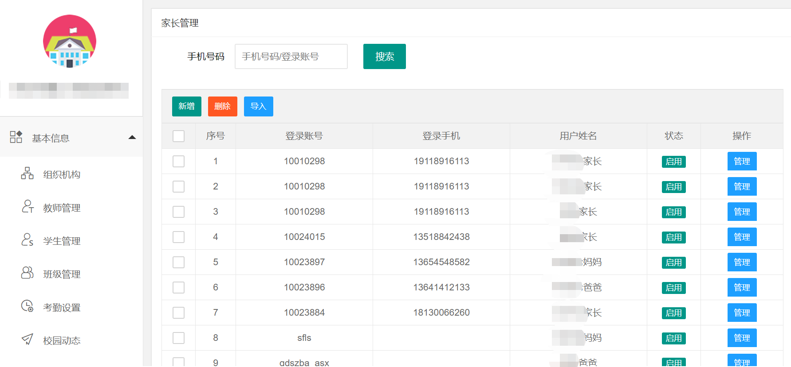Click the green 搜索 button

coord(384,56)
